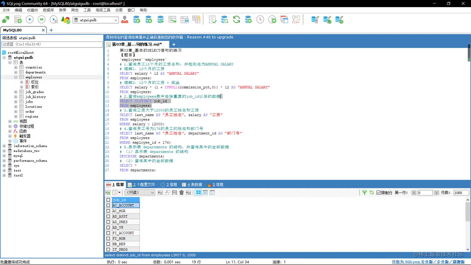This screenshot has height=265, width=471.
Task: Select the departments table in tree
Action: click(35, 72)
